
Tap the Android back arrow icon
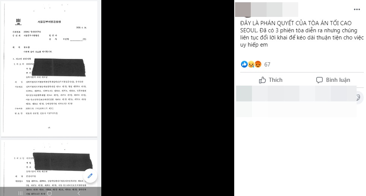[x=79, y=193]
